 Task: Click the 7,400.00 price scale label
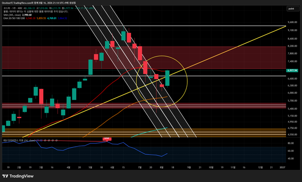point(293,61)
